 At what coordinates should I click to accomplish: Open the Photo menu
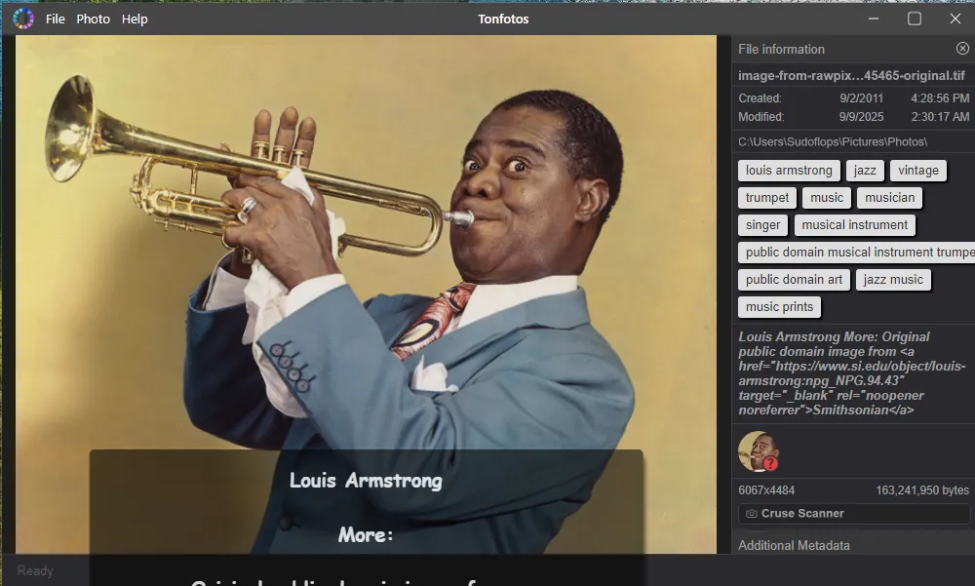click(x=94, y=20)
